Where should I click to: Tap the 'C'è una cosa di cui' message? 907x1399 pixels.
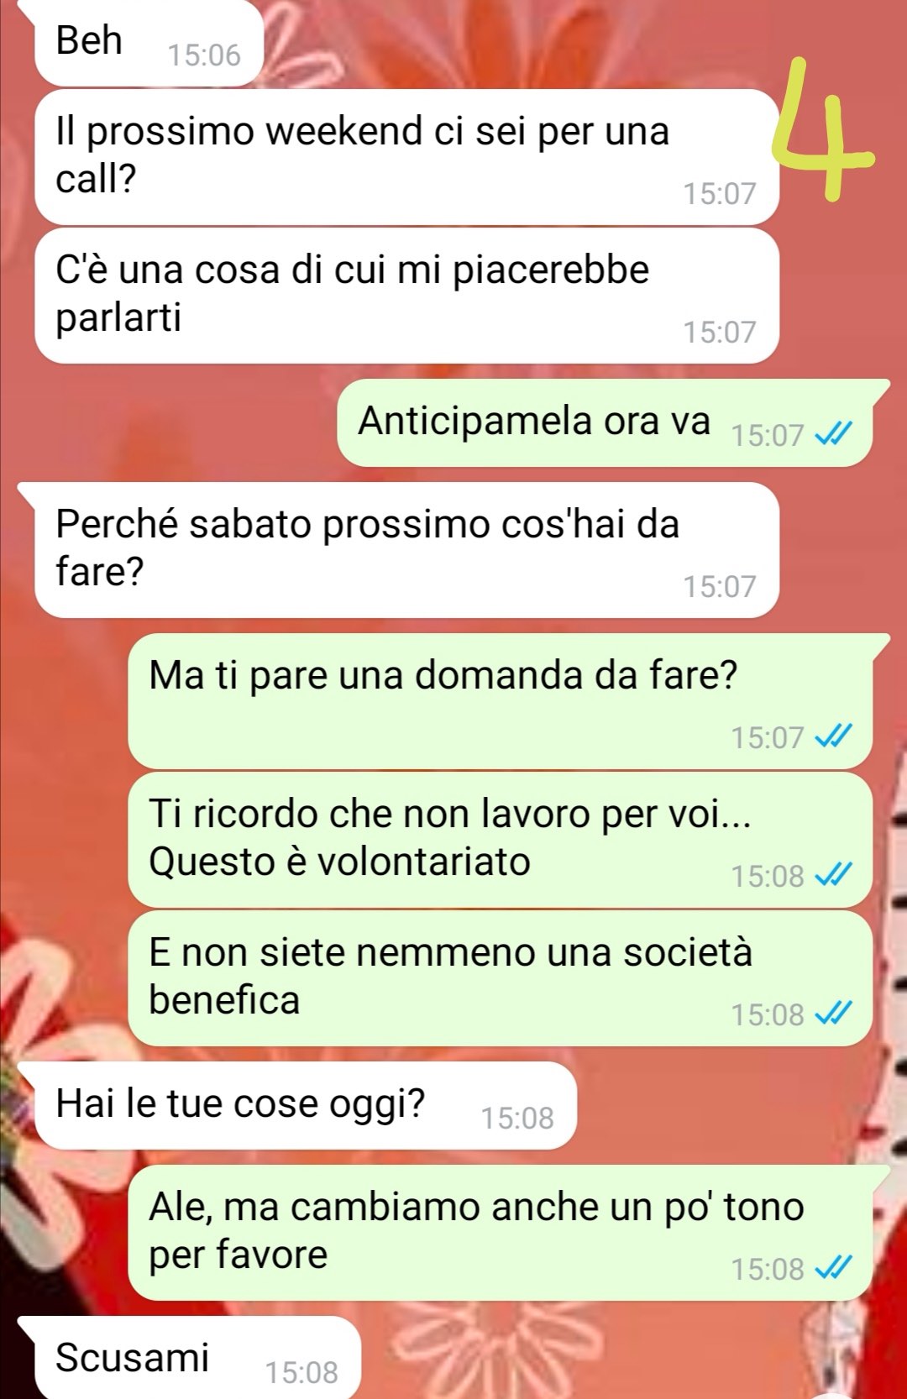click(x=407, y=296)
